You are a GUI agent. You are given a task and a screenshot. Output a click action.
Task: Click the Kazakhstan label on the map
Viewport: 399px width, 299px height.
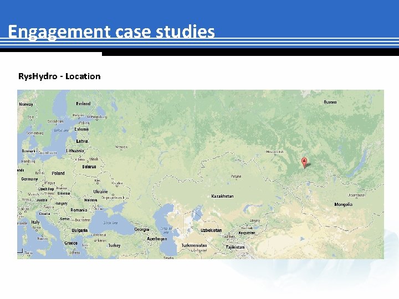tap(222, 196)
